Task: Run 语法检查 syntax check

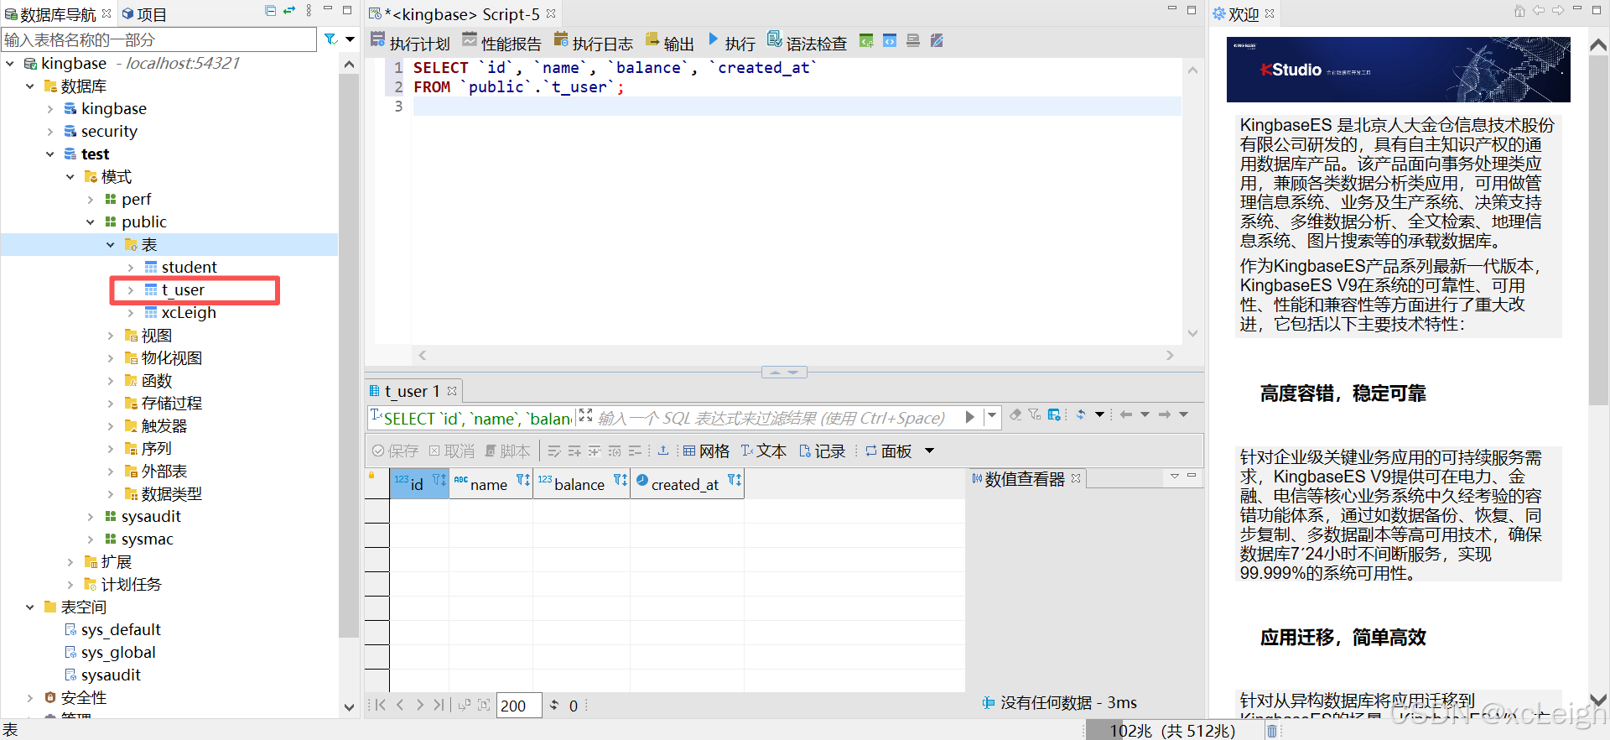Action: pos(807,42)
